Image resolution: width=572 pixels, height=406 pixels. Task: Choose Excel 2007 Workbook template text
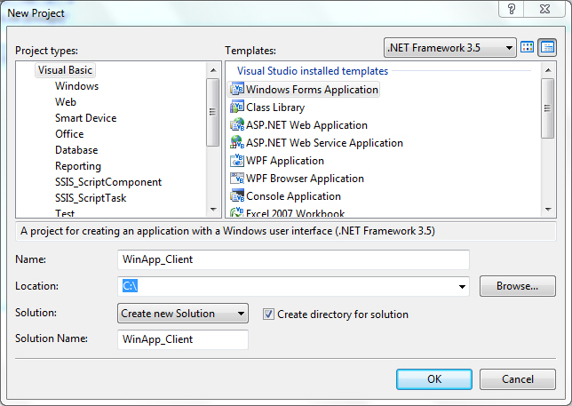click(x=295, y=212)
